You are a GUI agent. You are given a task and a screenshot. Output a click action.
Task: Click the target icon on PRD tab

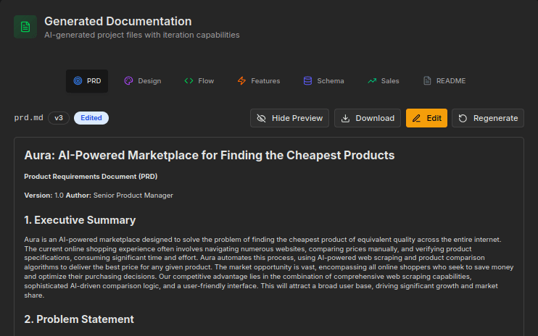point(78,81)
